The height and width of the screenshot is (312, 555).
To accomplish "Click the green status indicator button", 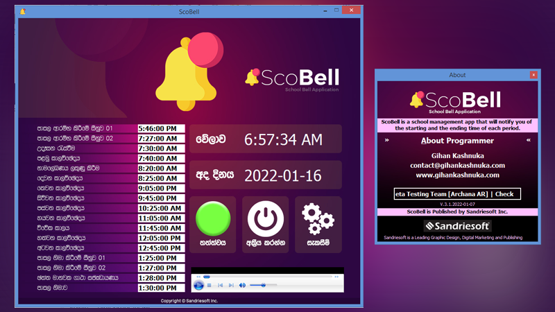I will (x=213, y=218).
